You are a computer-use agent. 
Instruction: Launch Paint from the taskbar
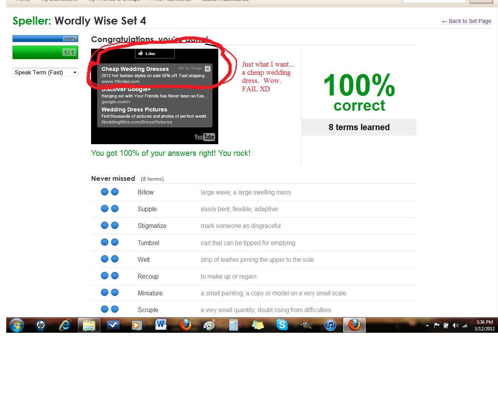pos(209,325)
